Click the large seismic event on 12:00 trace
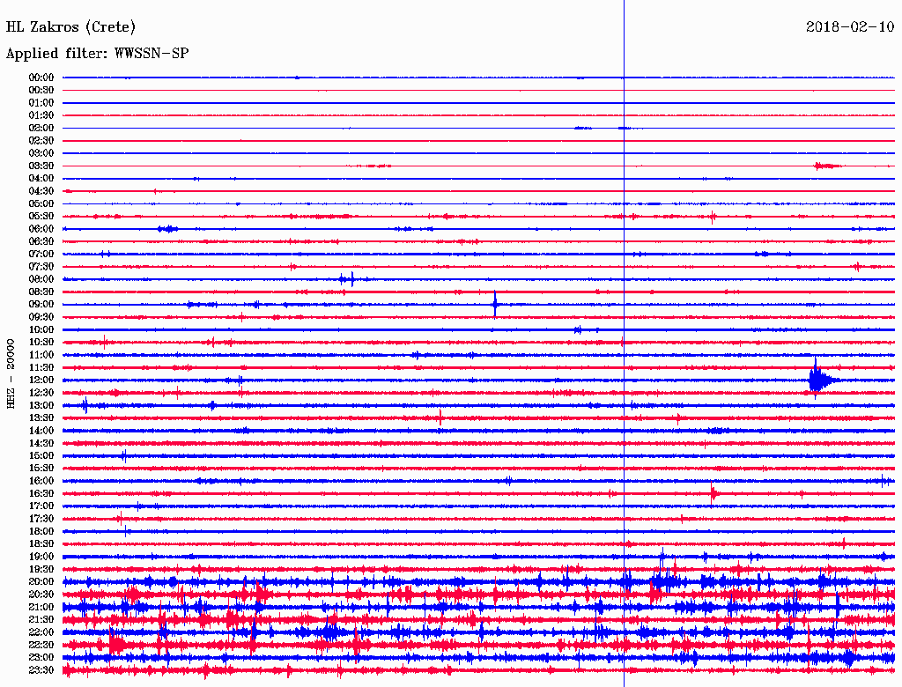 coord(823,380)
